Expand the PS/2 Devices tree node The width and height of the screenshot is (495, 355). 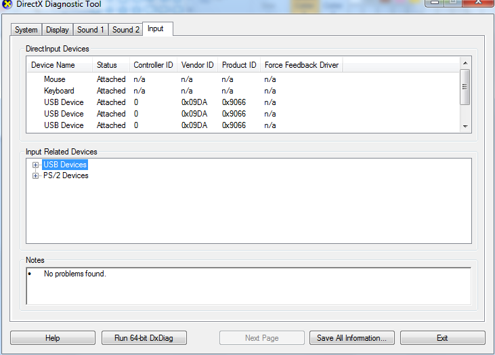click(35, 176)
